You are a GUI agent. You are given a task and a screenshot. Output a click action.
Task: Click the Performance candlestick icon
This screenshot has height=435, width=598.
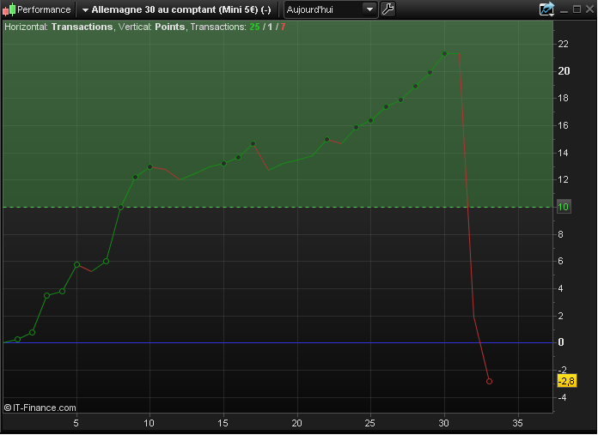[x=9, y=9]
